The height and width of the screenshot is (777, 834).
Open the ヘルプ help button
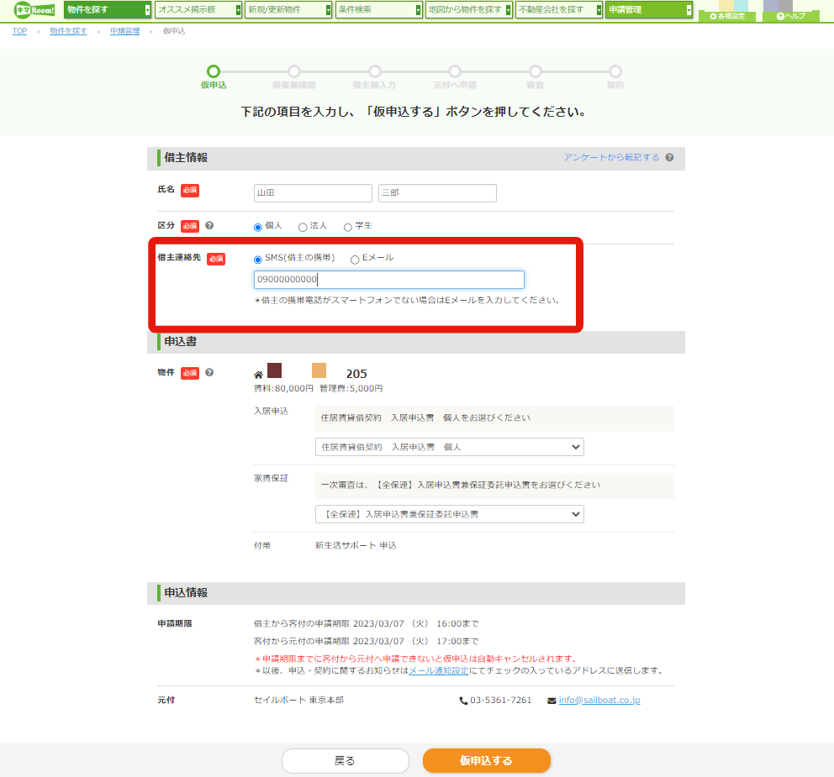tap(791, 16)
